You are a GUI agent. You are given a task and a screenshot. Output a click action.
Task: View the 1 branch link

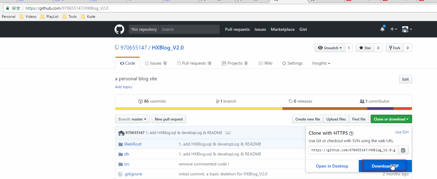(x=226, y=101)
